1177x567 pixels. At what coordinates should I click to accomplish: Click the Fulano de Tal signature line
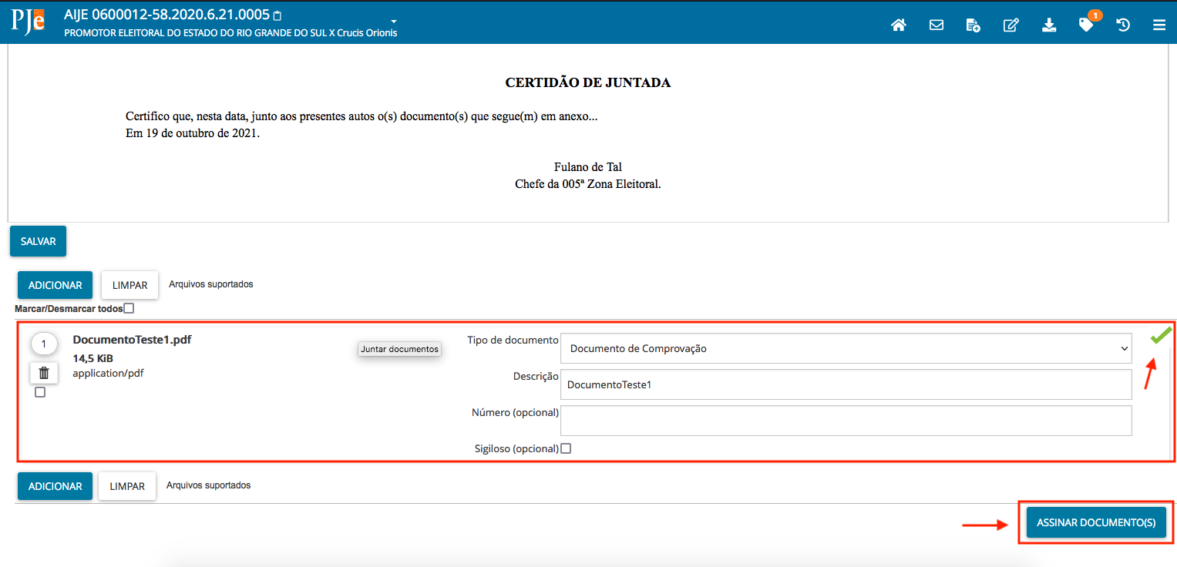(x=588, y=167)
